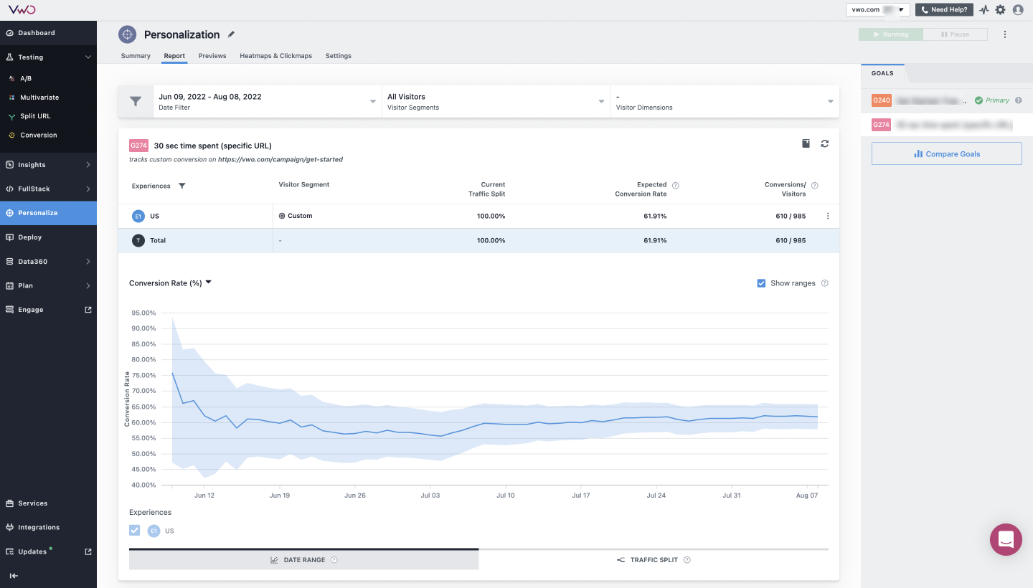Open the Deploy section in sidebar

(x=31, y=237)
